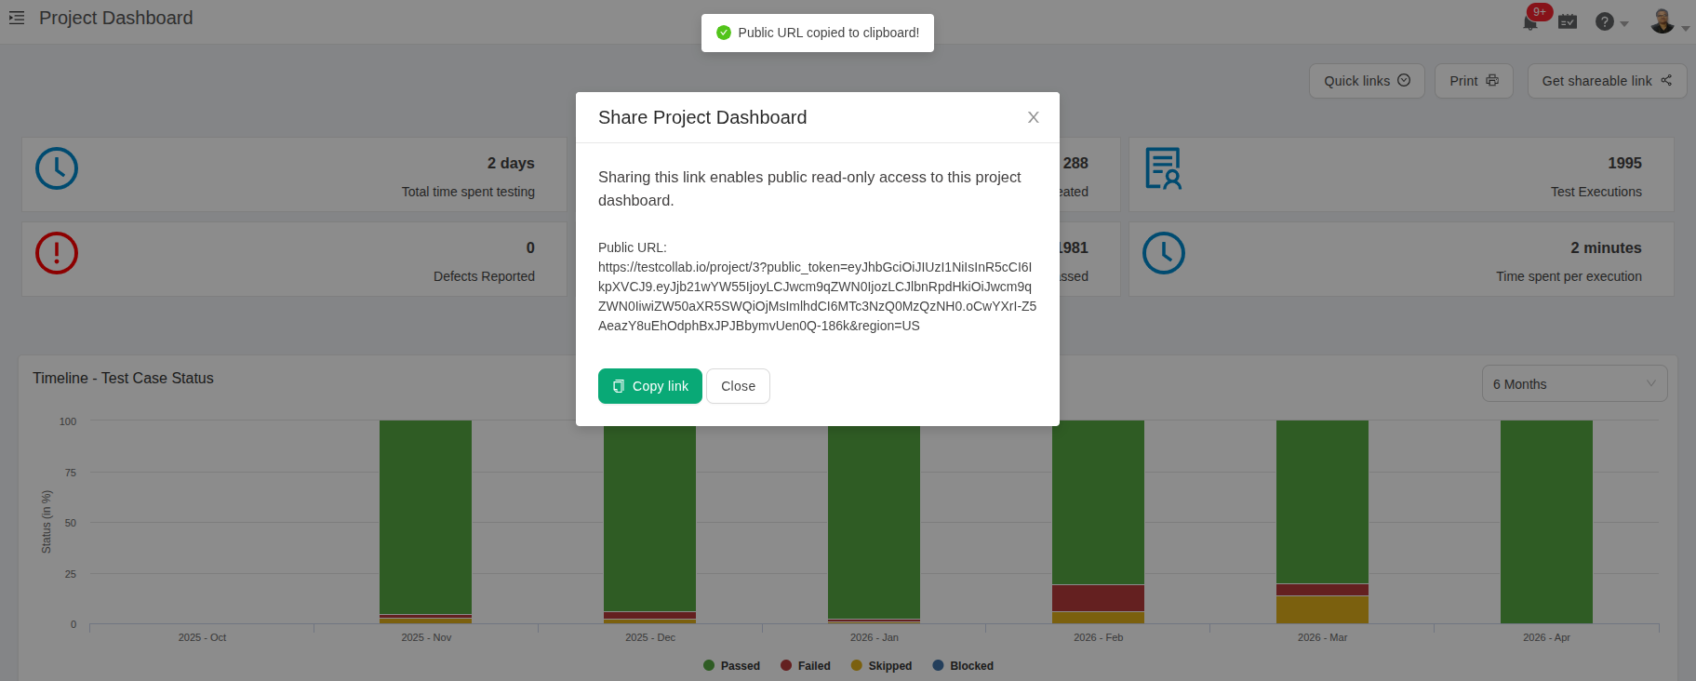Click the '2 minutes' value text

coord(1606,247)
